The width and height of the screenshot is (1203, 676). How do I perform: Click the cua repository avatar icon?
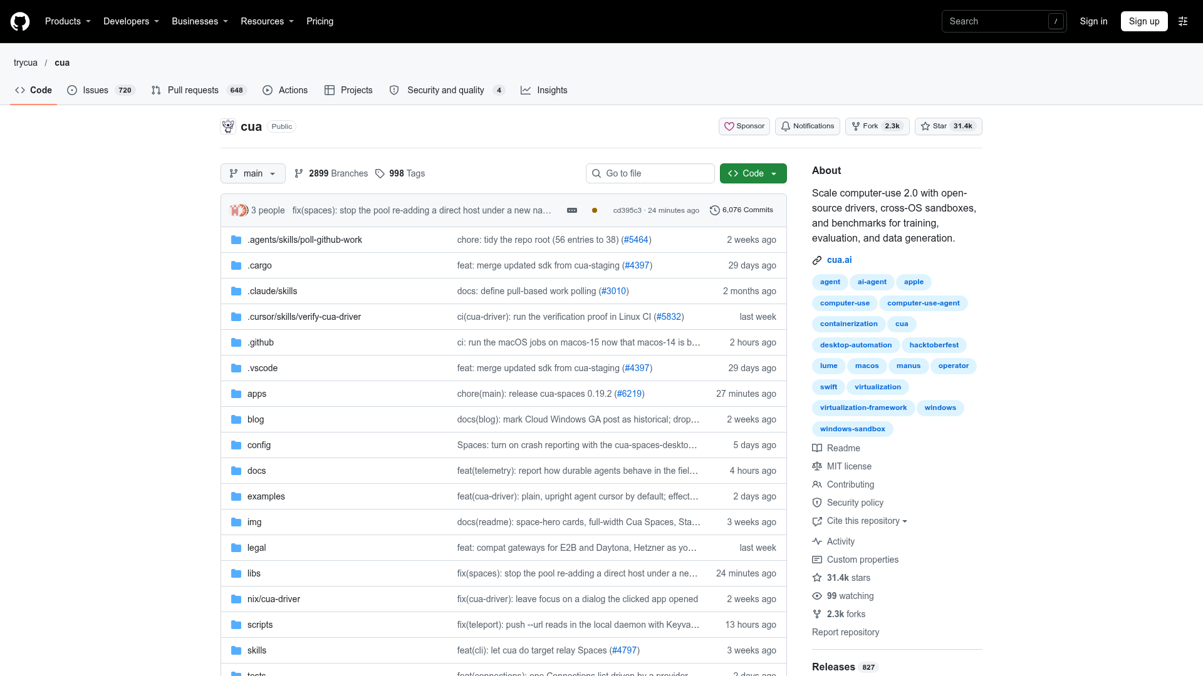[228, 126]
